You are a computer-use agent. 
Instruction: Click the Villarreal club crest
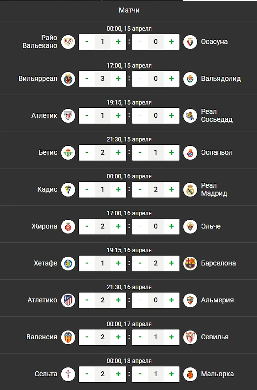[x=68, y=79]
